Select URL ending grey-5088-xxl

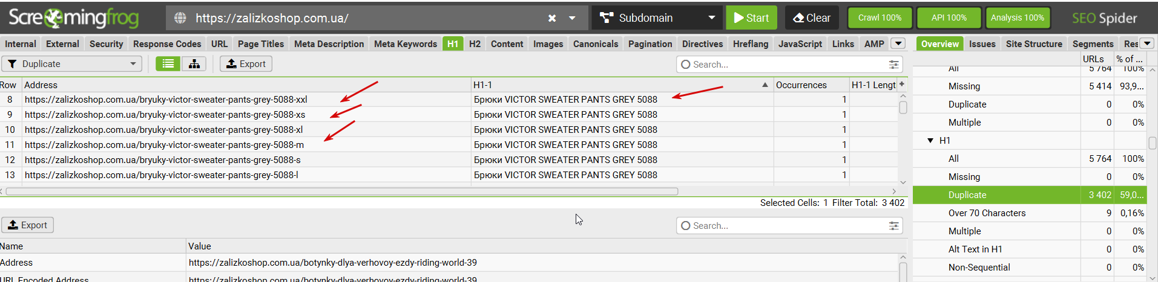(x=166, y=100)
